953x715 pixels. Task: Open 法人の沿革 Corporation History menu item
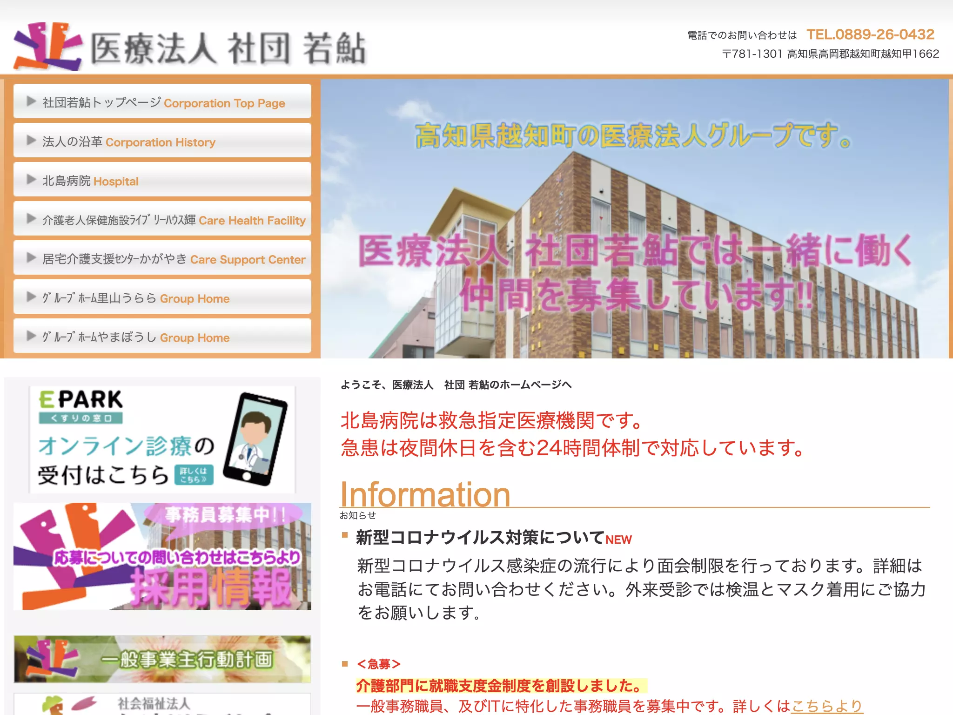[x=162, y=141]
